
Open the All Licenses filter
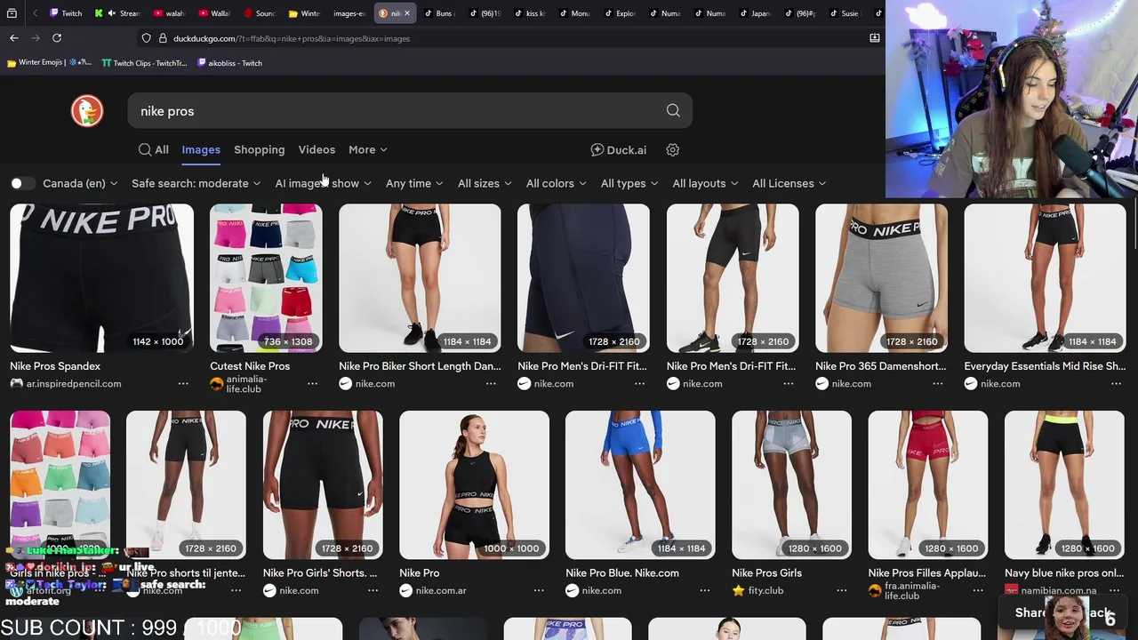pos(789,183)
